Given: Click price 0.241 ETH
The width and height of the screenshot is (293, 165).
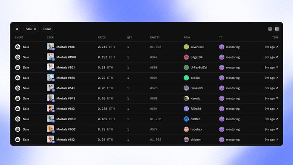Looking at the screenshot, I should pyautogui.click(x=106, y=47).
